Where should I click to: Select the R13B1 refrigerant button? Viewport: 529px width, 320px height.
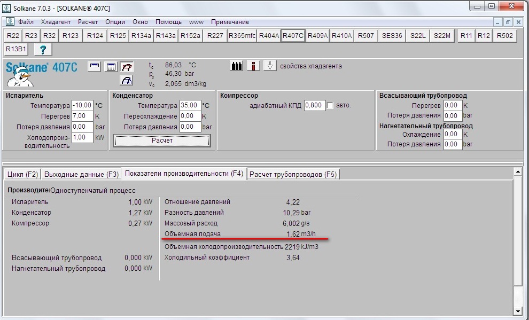16,49
